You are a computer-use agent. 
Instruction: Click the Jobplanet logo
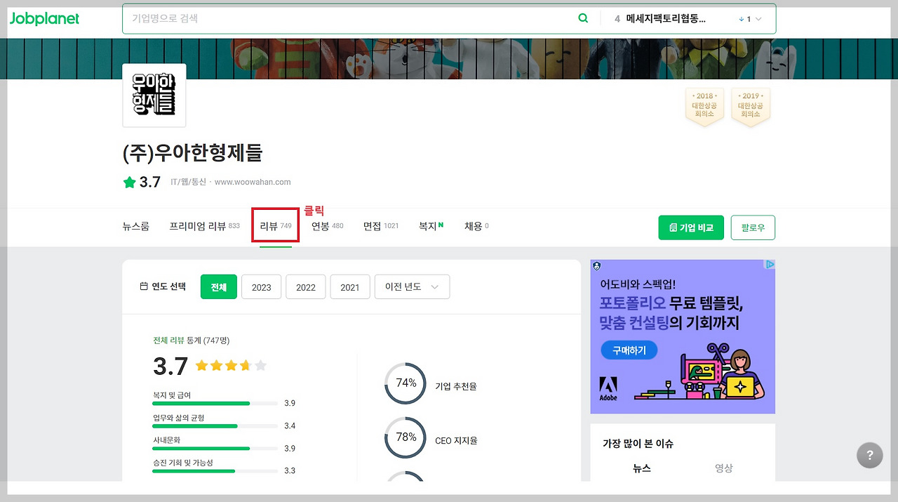pos(44,18)
